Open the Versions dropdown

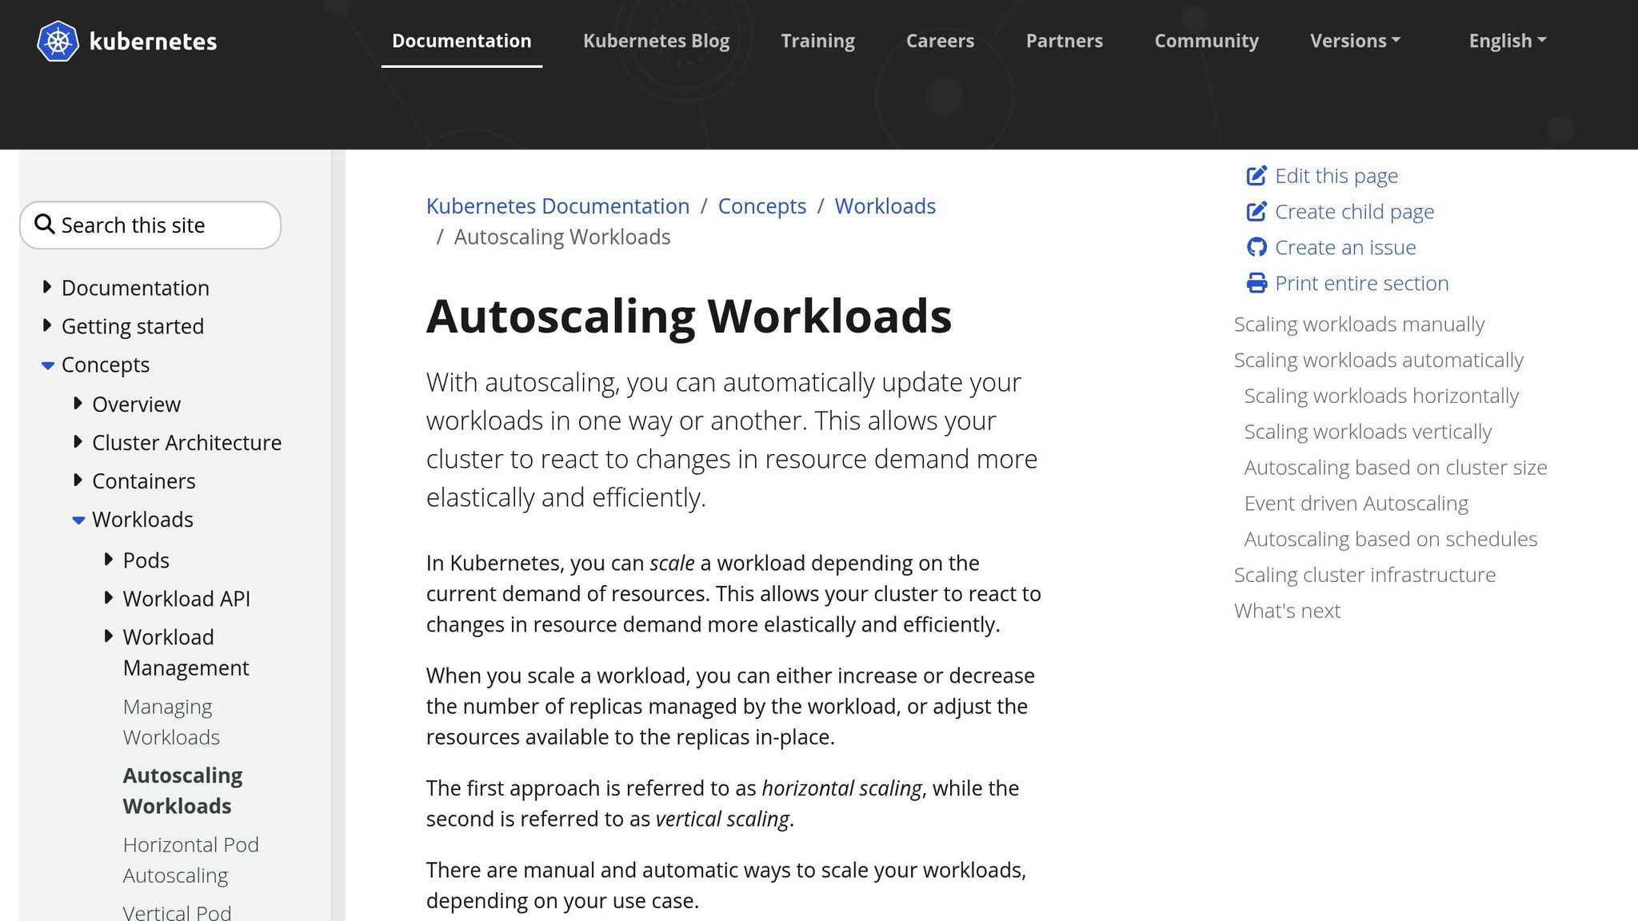click(1353, 40)
